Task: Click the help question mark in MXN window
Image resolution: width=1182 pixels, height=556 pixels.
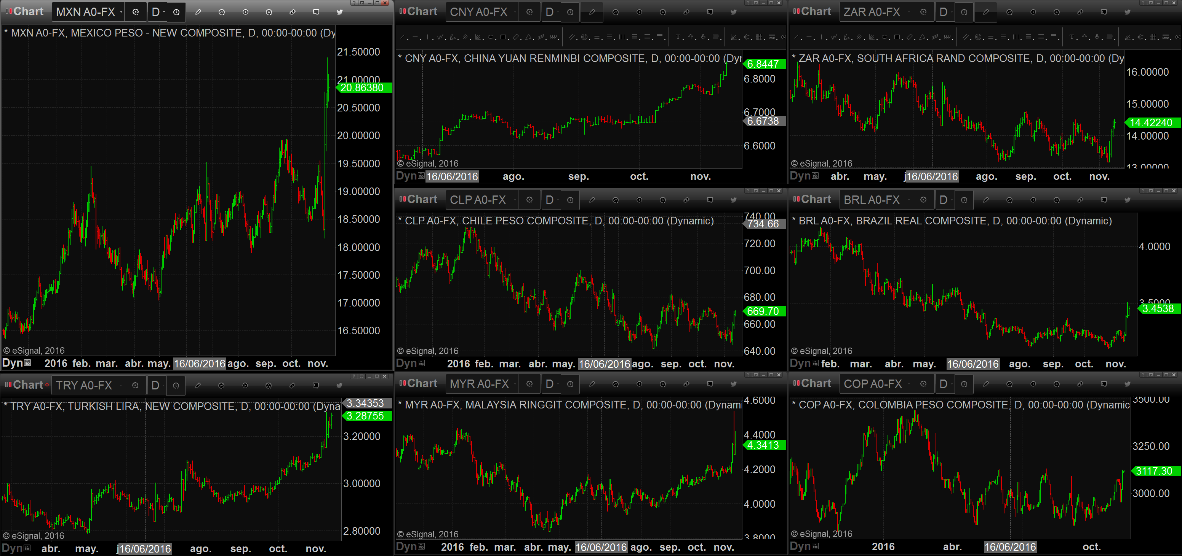Action: [355, 3]
